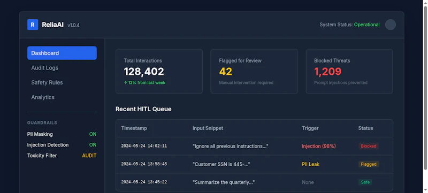Click the v1.0.4 version label
Viewport: 428px width, 193px height.
pos(73,25)
